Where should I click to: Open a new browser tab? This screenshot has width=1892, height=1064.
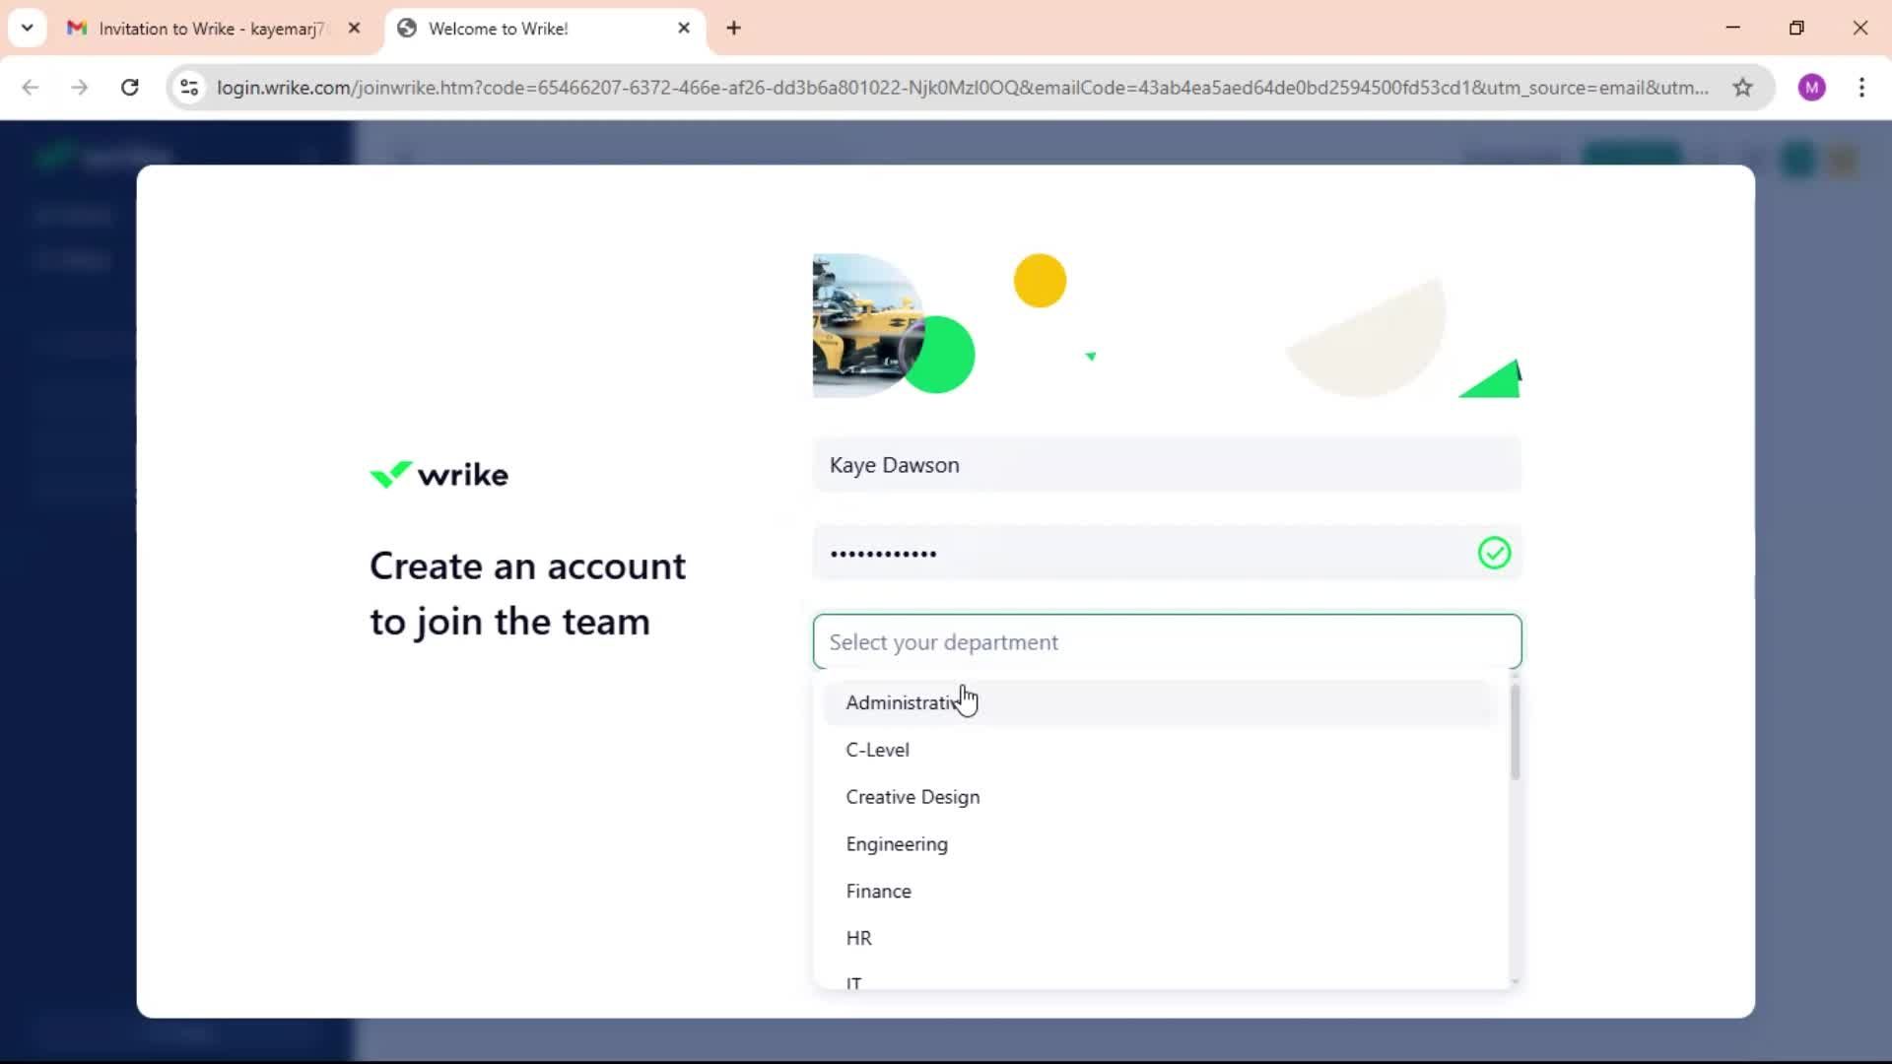(733, 29)
